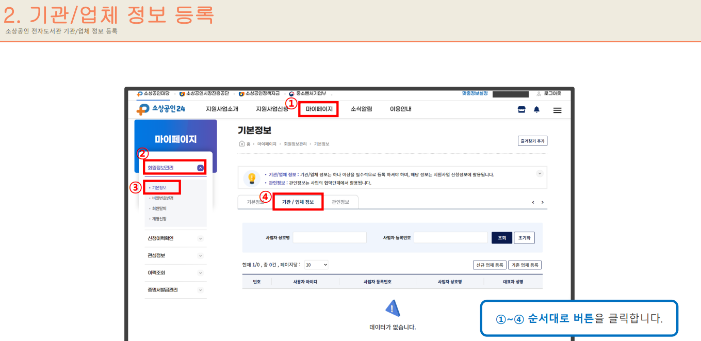The width and height of the screenshot is (701, 341).
Task: Open the 중소벤처기업부 top link
Action: click(x=307, y=94)
